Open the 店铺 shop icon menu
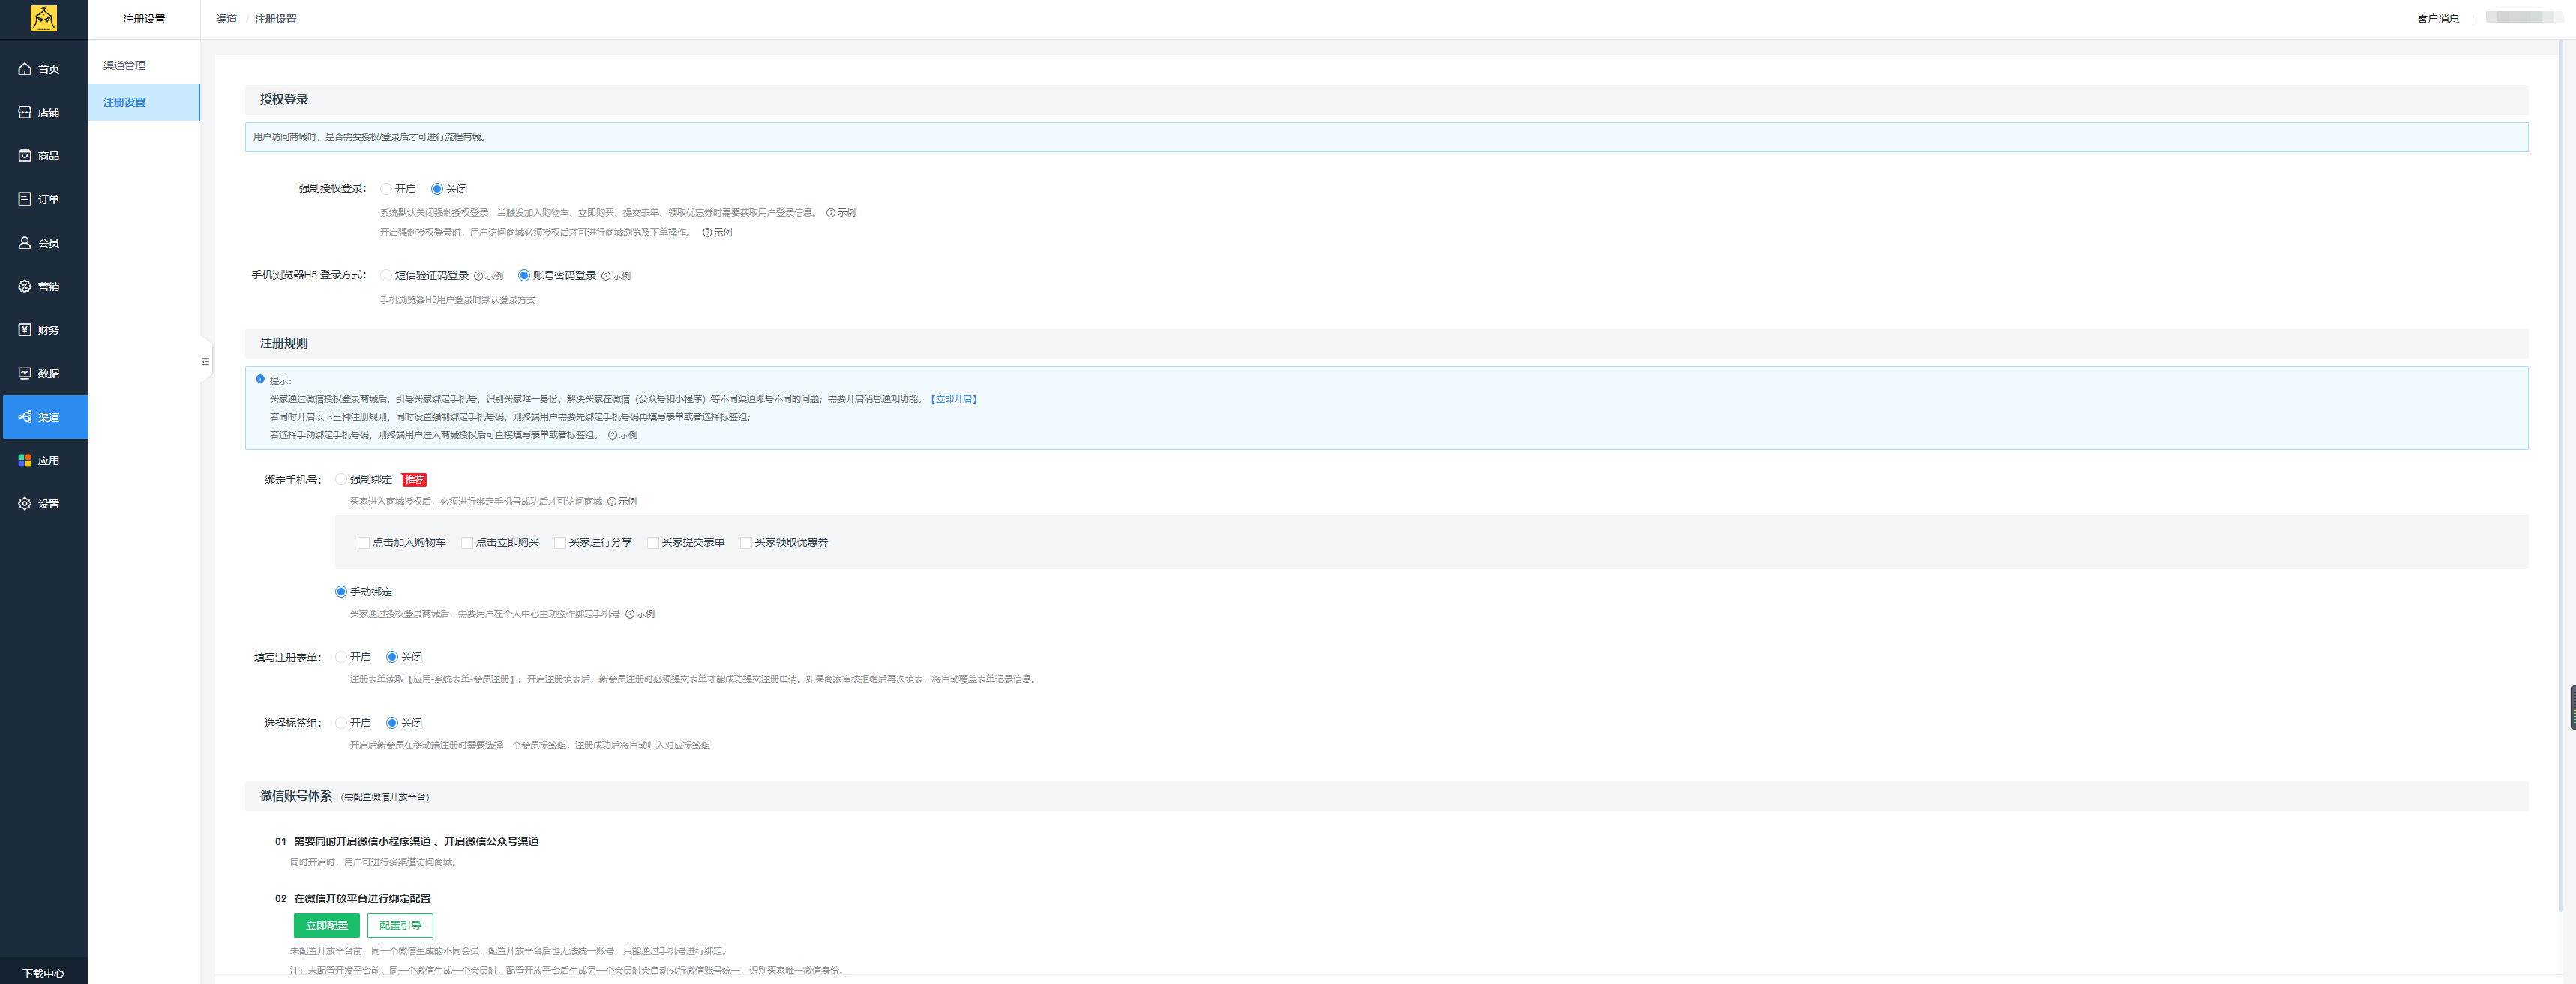 tap(25, 112)
